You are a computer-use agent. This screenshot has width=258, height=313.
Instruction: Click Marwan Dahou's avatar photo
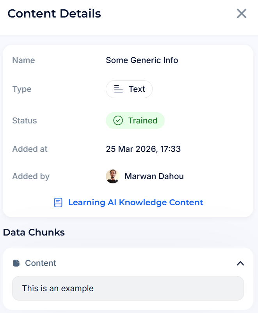click(112, 176)
